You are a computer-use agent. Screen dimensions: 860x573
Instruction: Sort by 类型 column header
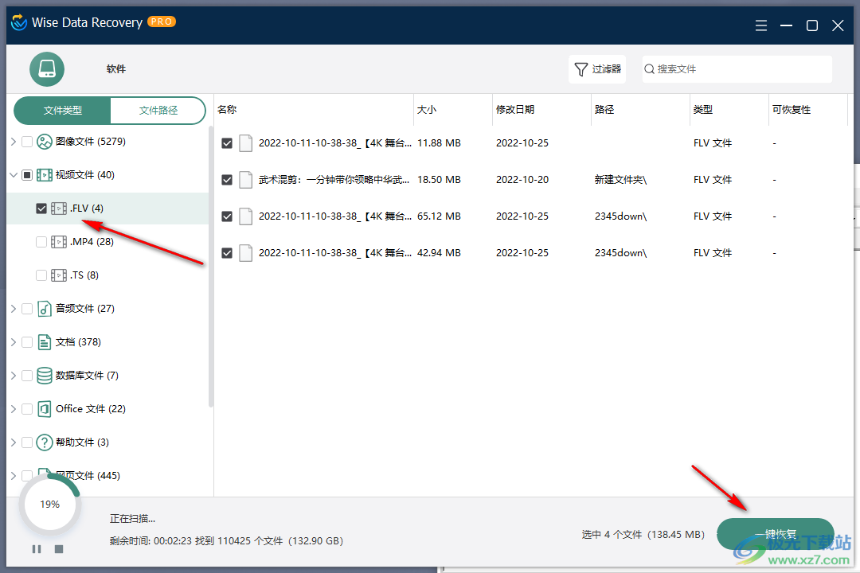(729, 110)
